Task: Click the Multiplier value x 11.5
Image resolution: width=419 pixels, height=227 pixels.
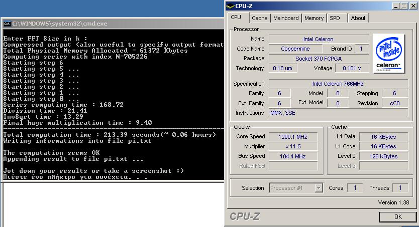Action: 293,146
